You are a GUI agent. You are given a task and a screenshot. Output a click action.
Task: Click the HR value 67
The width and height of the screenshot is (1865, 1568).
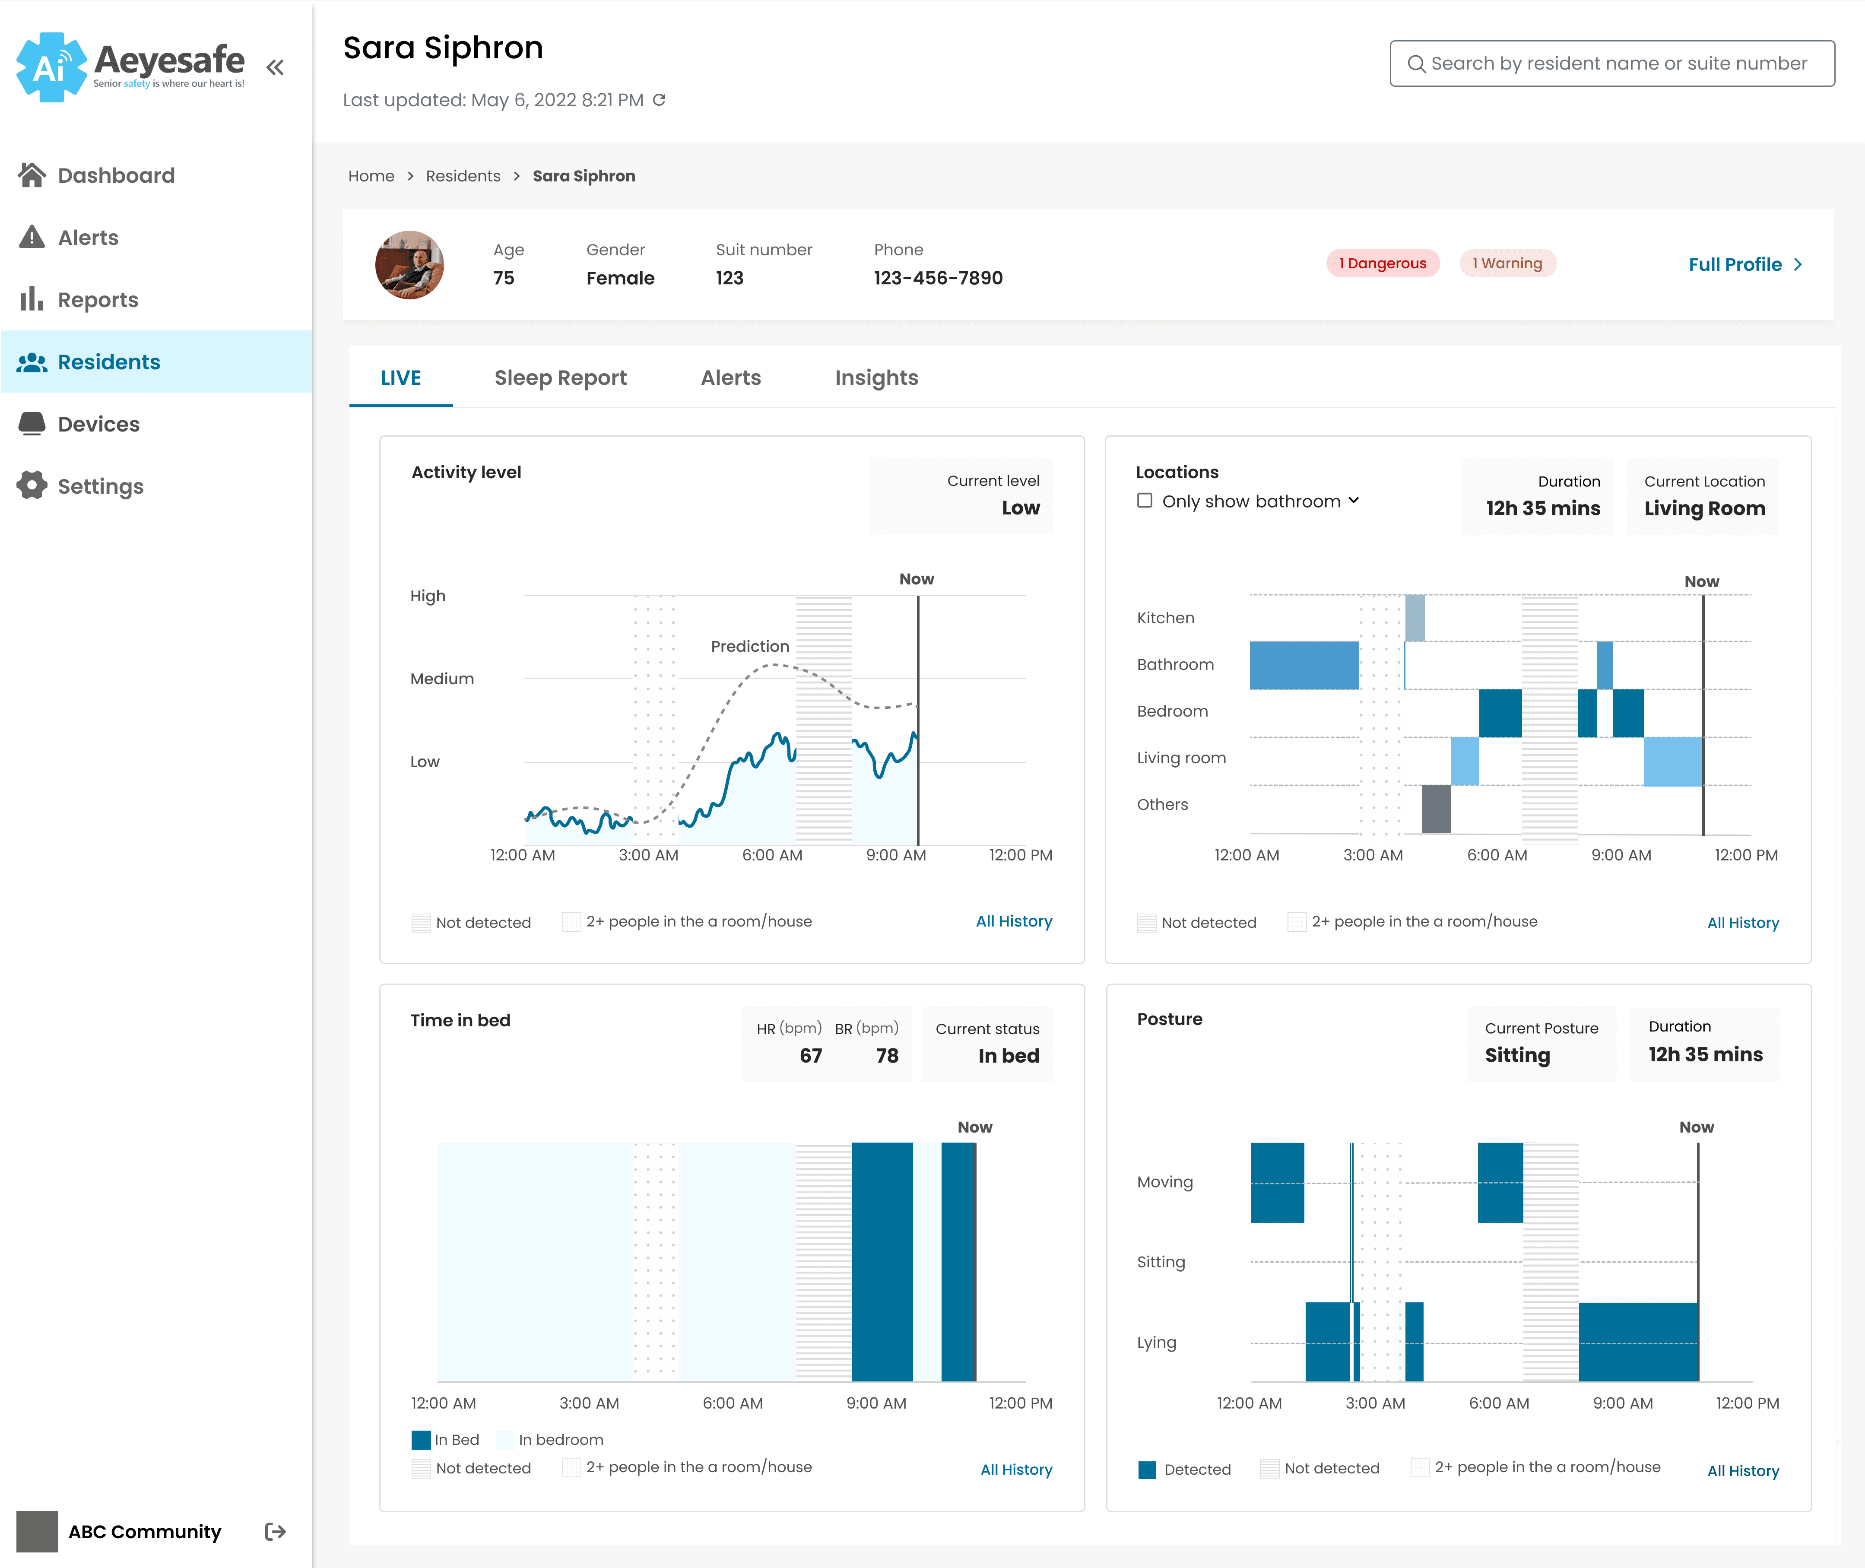[x=810, y=1055]
